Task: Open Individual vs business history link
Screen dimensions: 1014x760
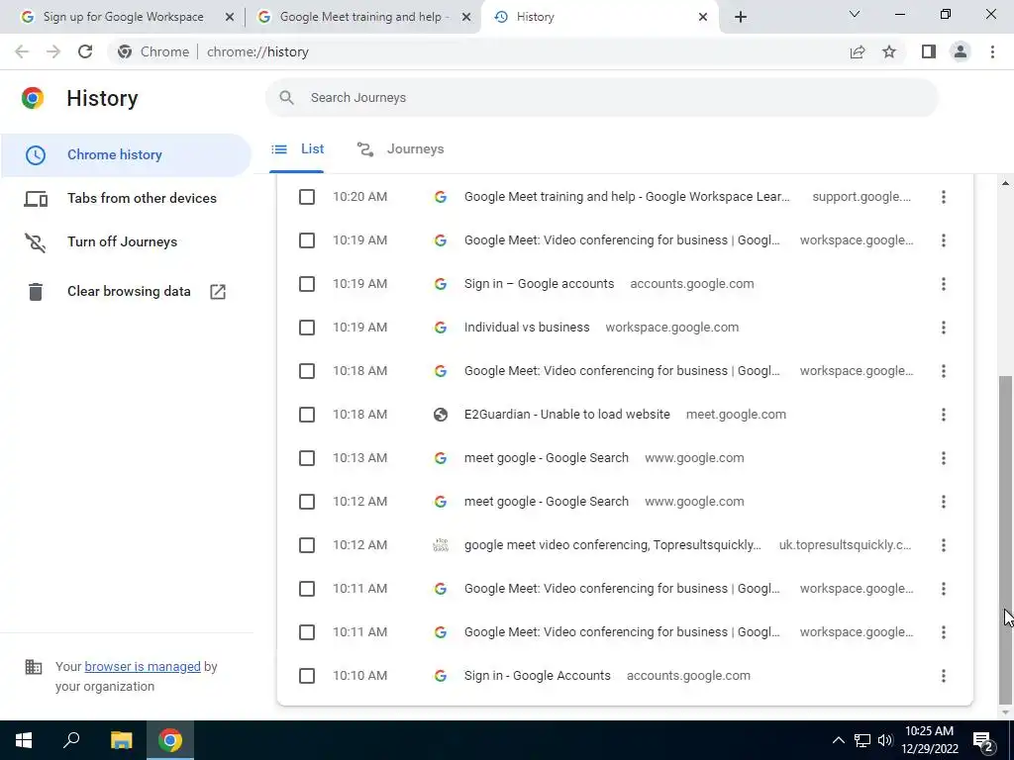Action: (x=527, y=328)
